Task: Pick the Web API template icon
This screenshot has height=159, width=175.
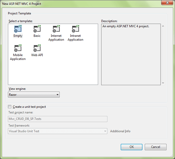Action: click(x=37, y=48)
